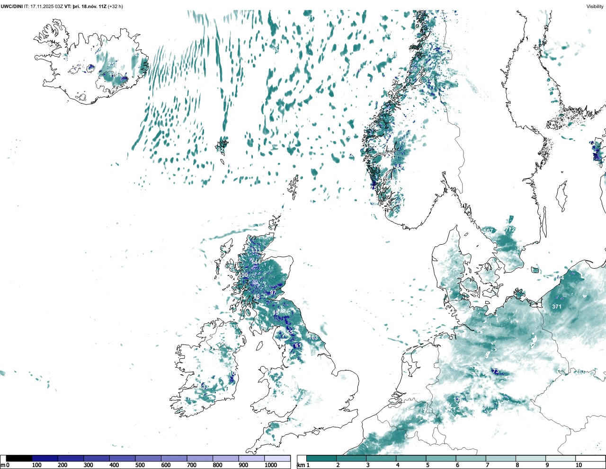The width and height of the screenshot is (606, 469).
Task: Click the '10' tick on km legend
Action: (x=579, y=465)
